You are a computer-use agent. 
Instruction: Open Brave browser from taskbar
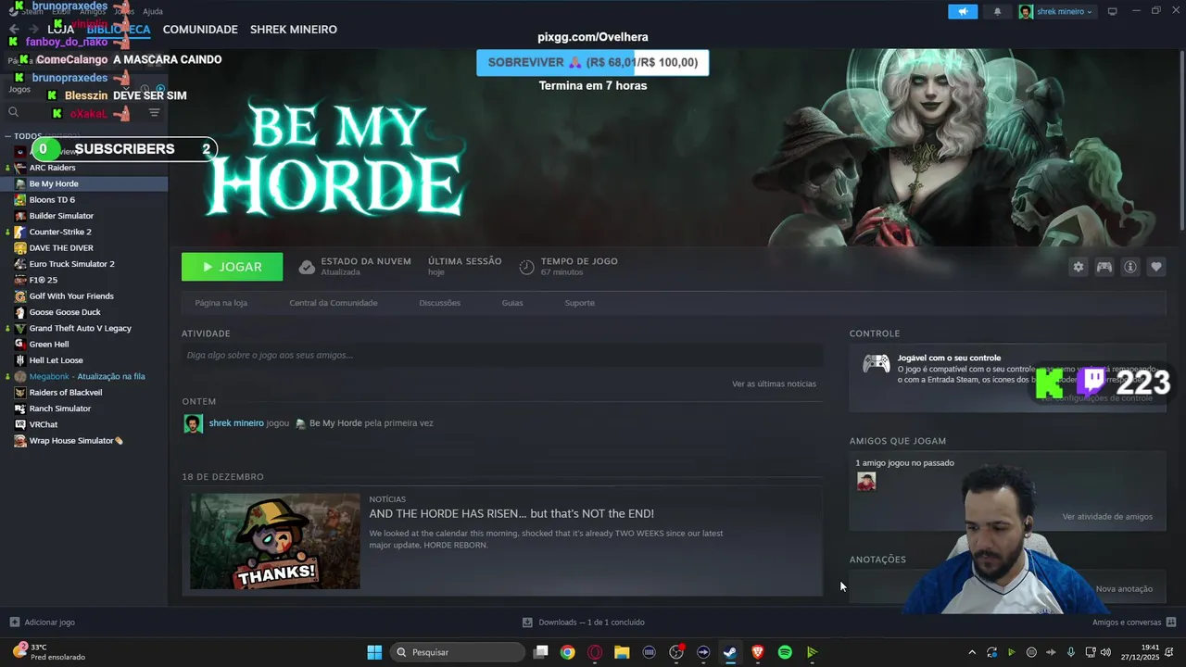tap(758, 652)
